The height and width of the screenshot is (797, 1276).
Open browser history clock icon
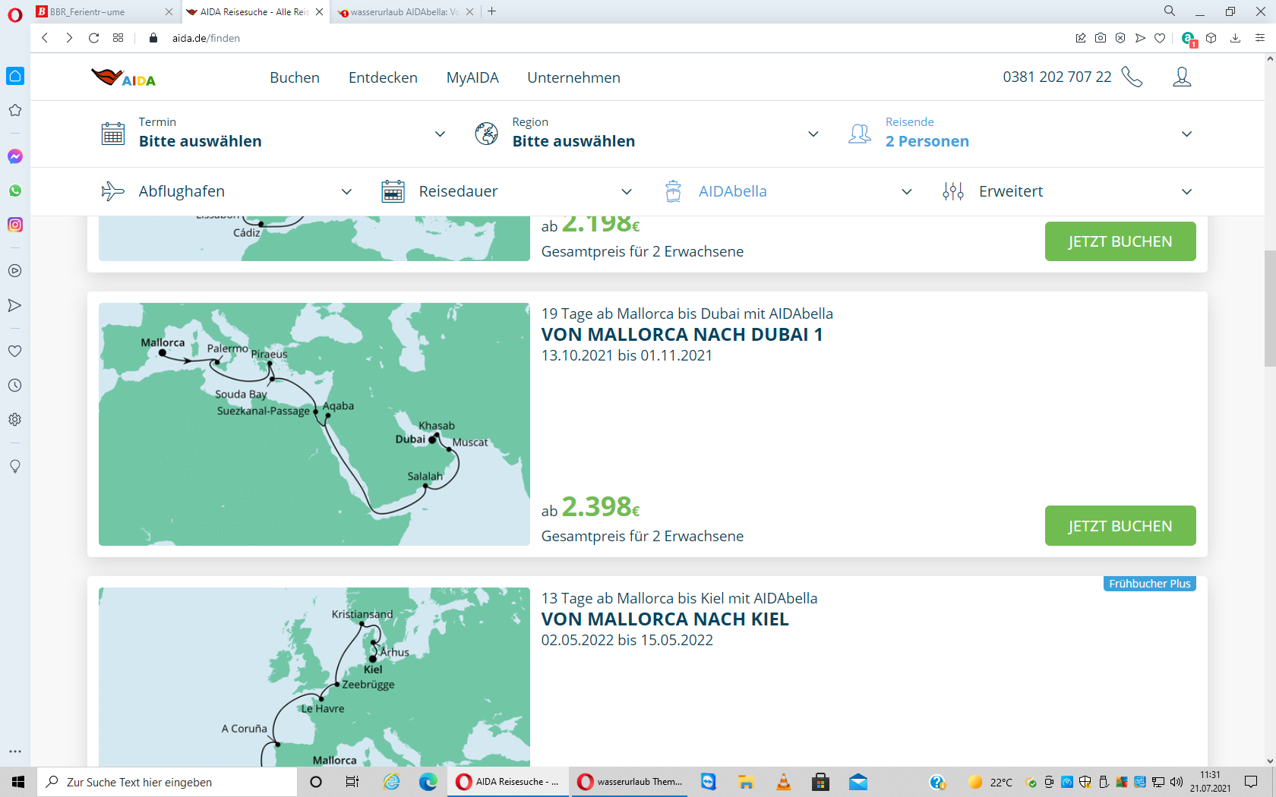click(x=15, y=386)
